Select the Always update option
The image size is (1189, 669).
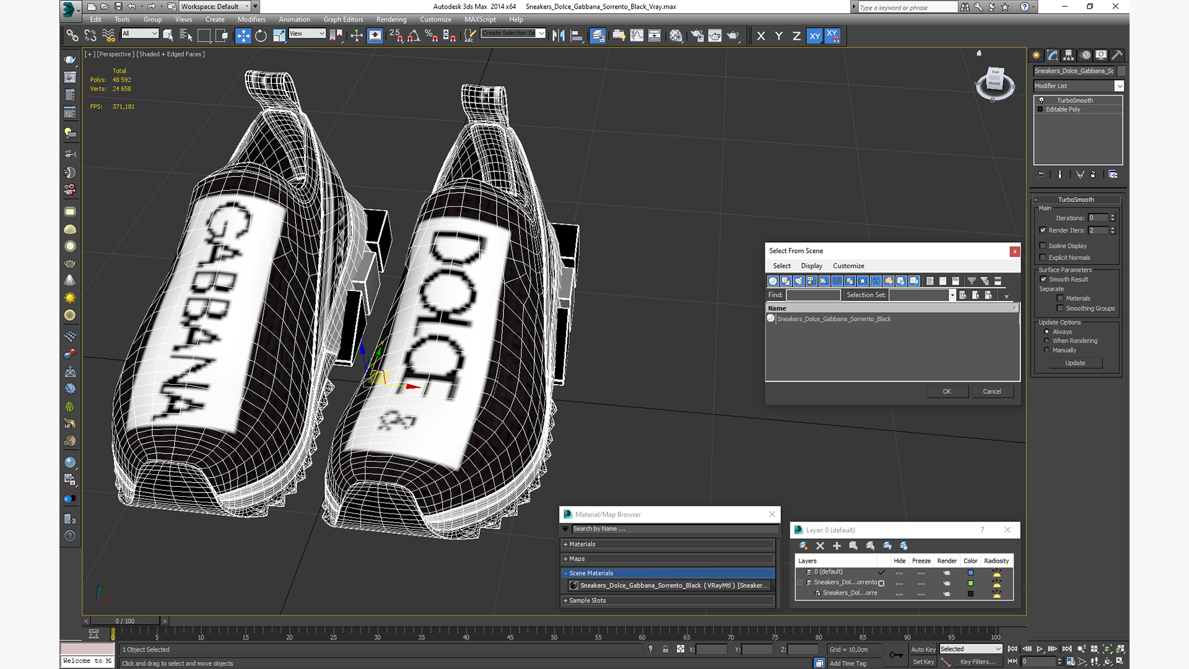[1047, 332]
